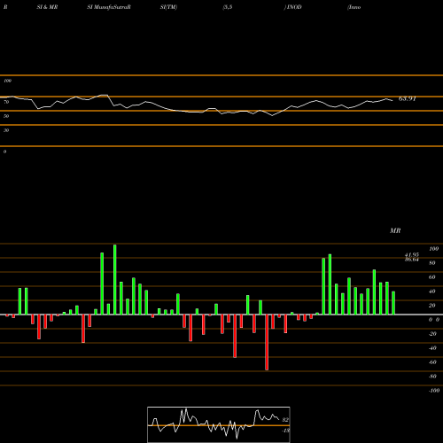Screen dimensions: 443x443
Task: Click the 32 value in mini chart
Action: tap(285, 420)
